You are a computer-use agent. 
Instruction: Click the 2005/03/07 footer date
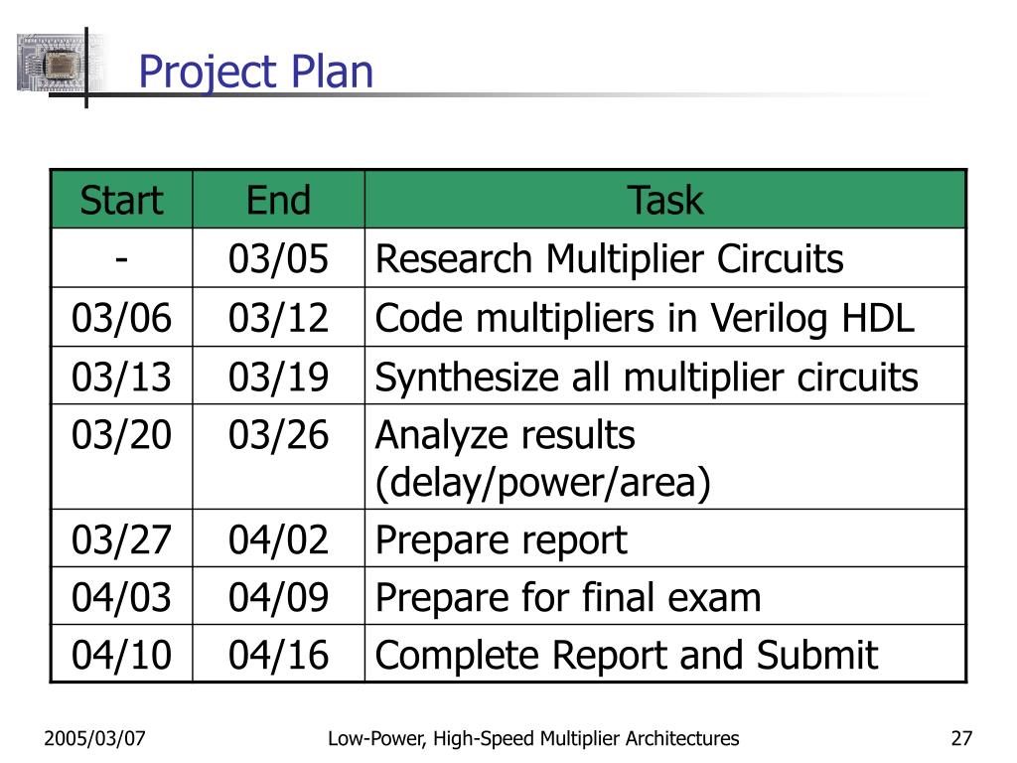[x=94, y=738]
